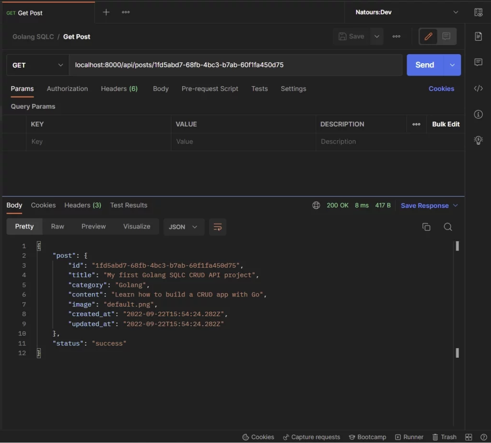Open request Cookies link
This screenshot has width=491, height=443.
[x=441, y=89]
